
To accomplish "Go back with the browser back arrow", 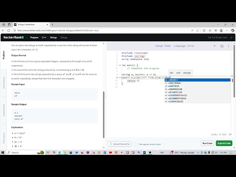I will pos(3,30).
